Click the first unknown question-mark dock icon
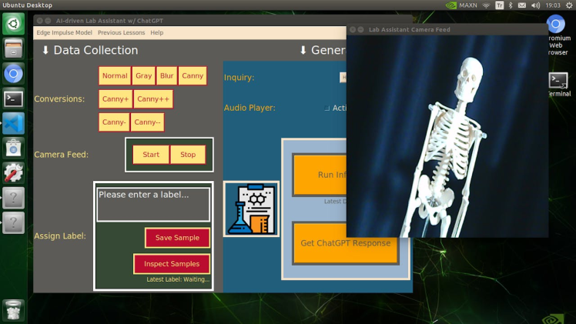This screenshot has height=324, width=576. point(14,198)
